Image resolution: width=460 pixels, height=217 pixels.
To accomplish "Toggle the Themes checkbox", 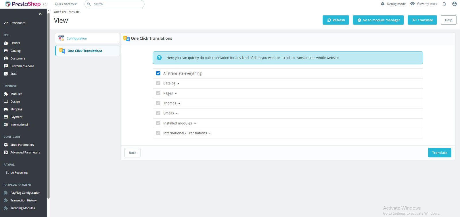I will coord(158,103).
